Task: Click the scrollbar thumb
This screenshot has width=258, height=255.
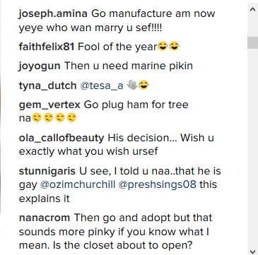Action: (x=252, y=42)
